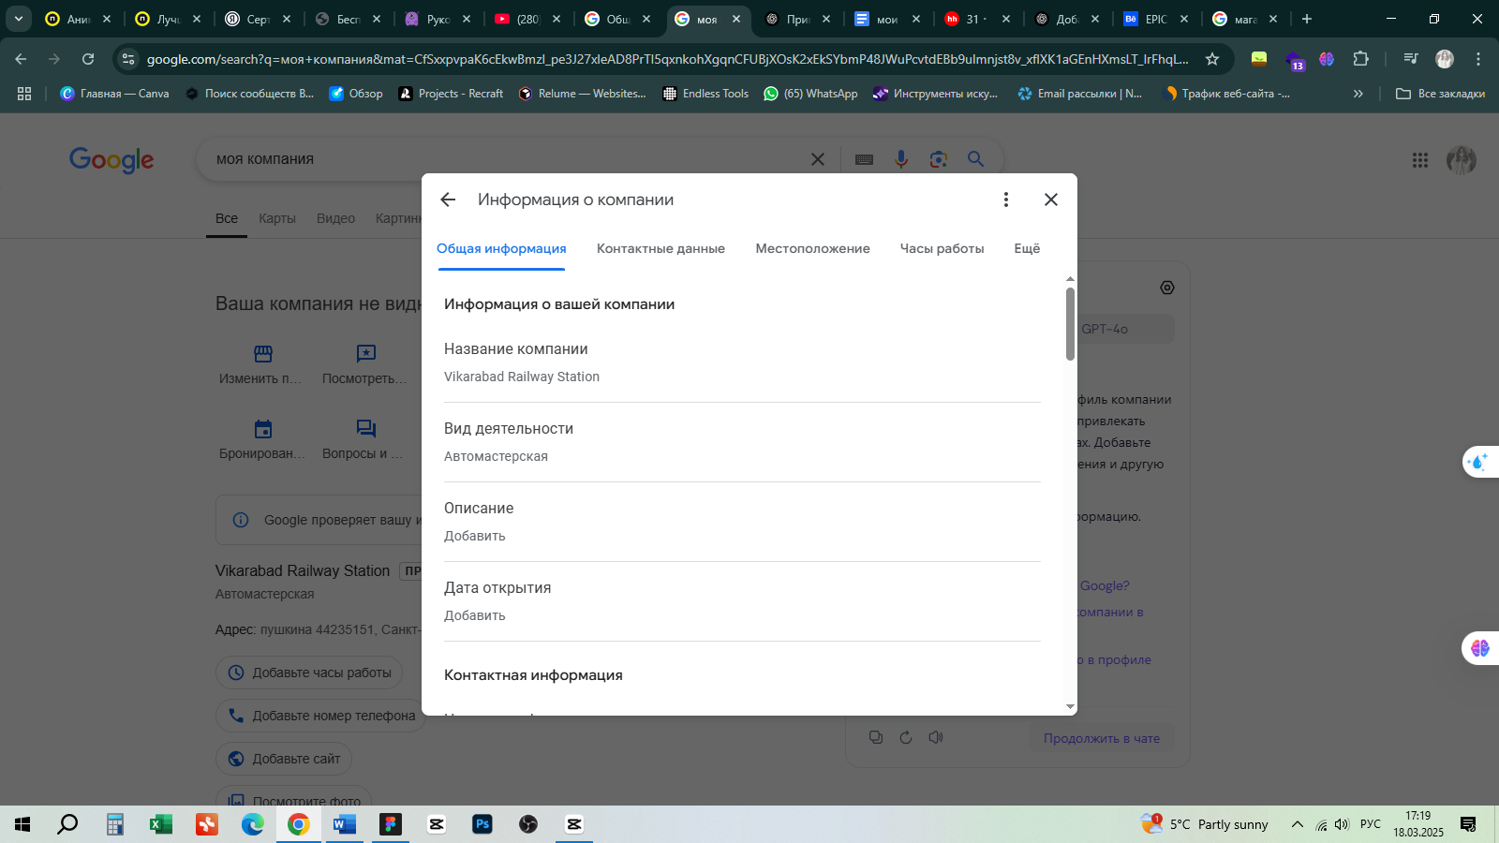
Task: Open the Бронирование calendar icon
Action: click(x=263, y=429)
